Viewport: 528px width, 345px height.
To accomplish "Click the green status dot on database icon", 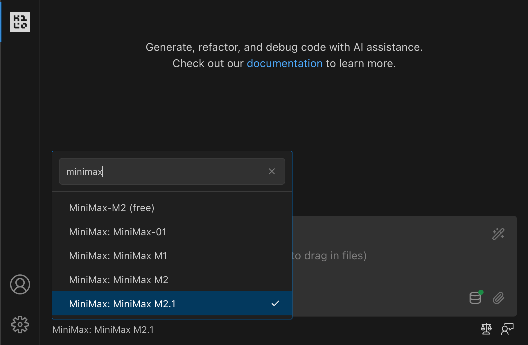I will point(481,292).
